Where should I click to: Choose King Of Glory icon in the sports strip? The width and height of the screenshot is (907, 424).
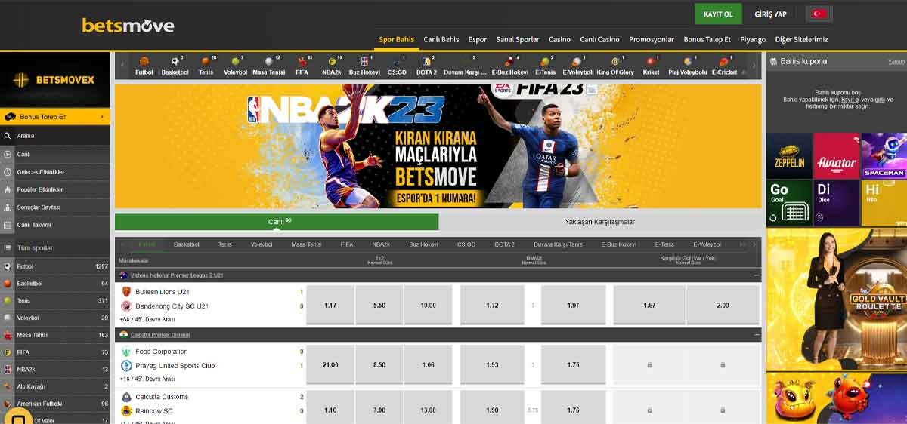point(615,66)
